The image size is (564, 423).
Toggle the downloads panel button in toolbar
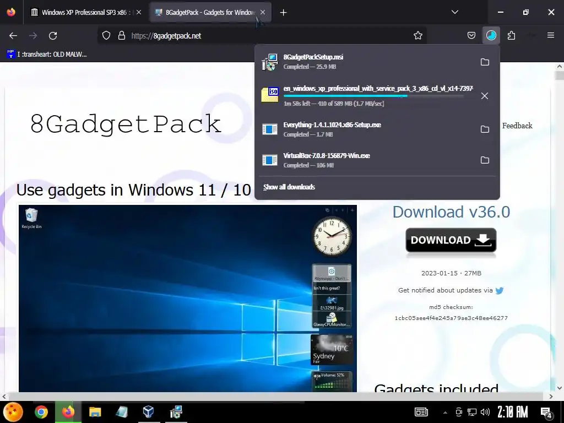click(x=491, y=36)
